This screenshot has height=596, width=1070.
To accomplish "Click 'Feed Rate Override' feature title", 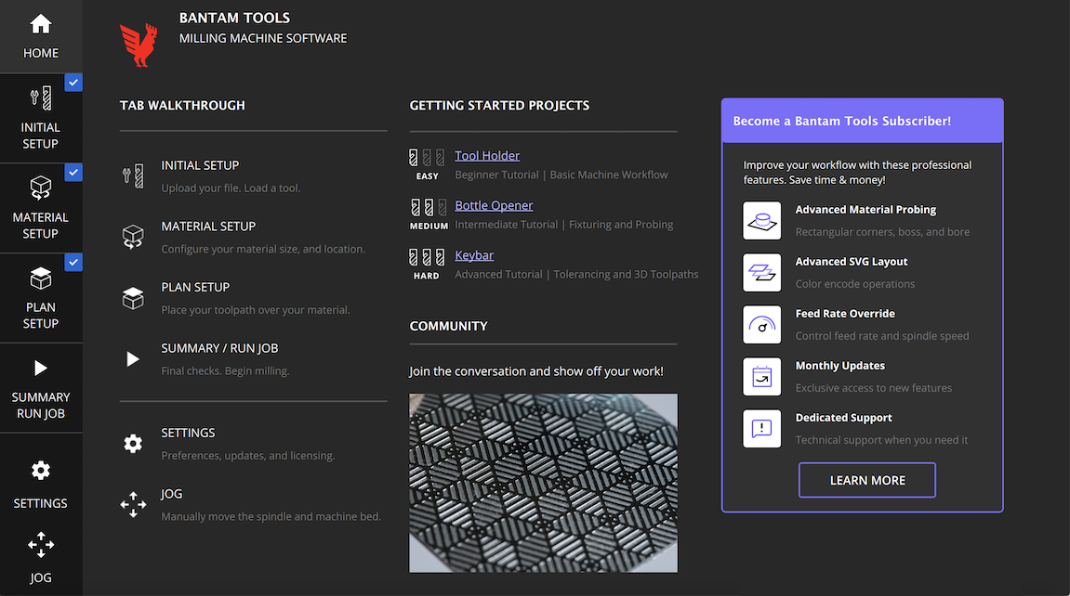I will pyautogui.click(x=845, y=314).
